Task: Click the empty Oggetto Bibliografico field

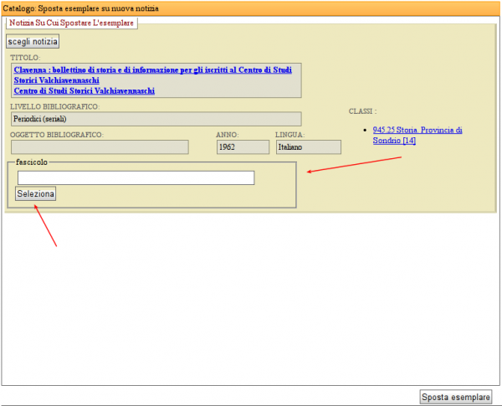Action: point(100,147)
